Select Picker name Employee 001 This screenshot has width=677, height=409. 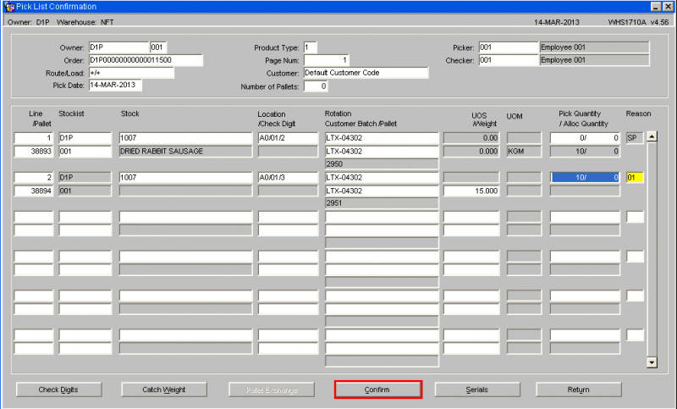tap(595, 47)
